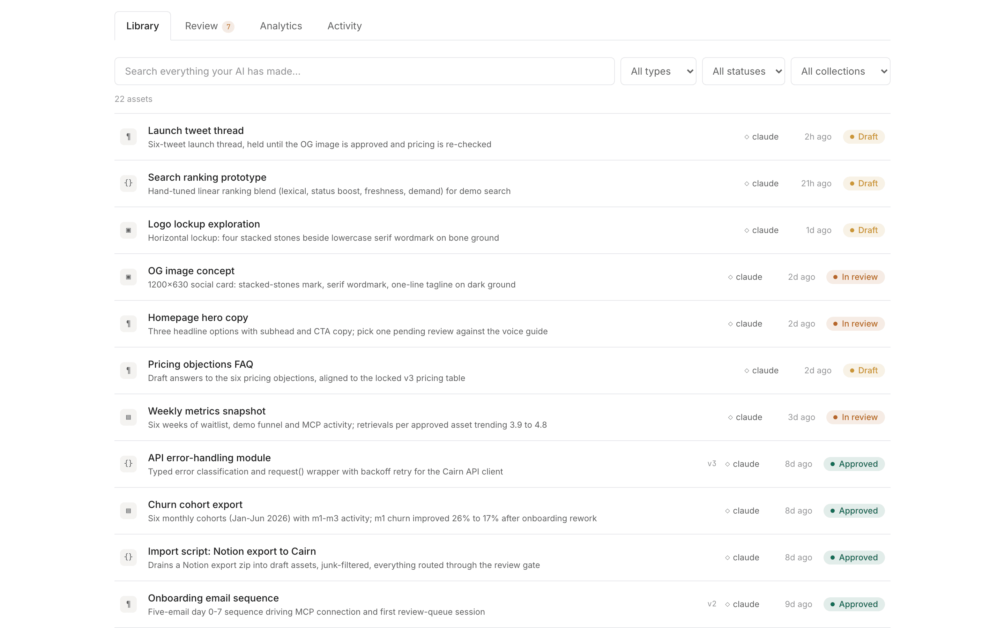Switch to the Review tab
This screenshot has width=1005, height=628.
(209, 26)
